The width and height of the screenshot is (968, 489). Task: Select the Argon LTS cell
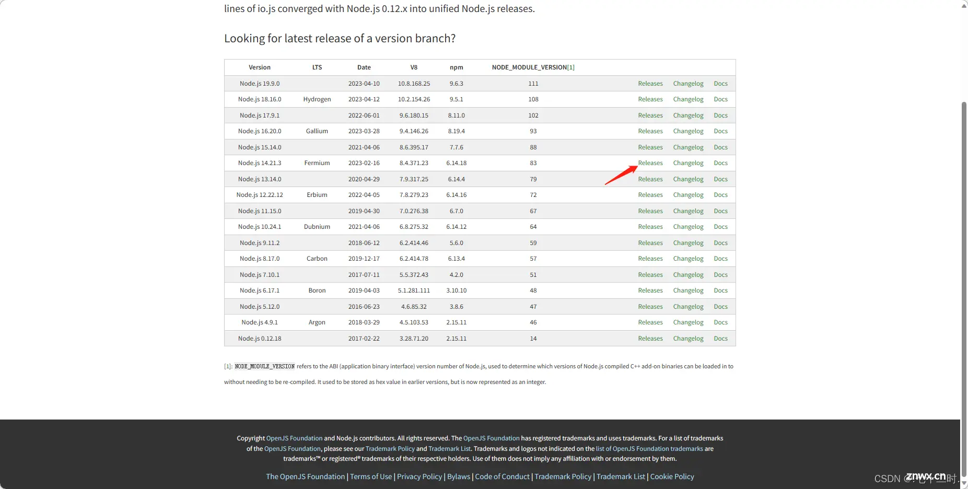click(317, 322)
